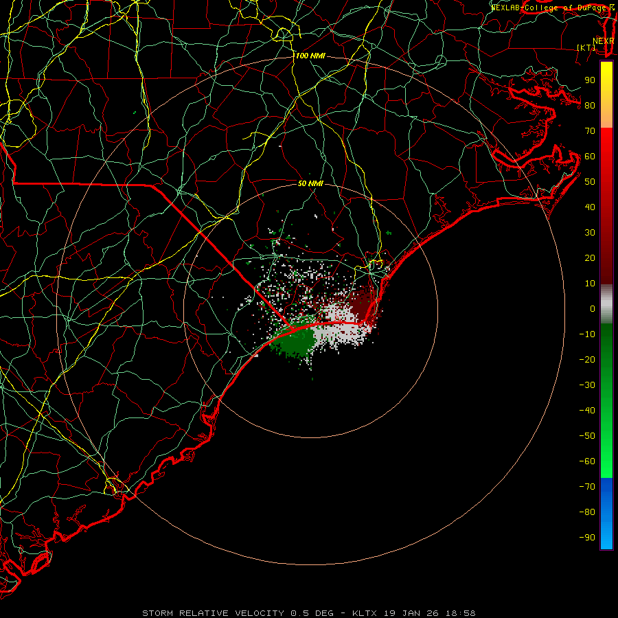Click the 50 value on the velocity scale
Viewport: 618px width, 618px height.
590,182
